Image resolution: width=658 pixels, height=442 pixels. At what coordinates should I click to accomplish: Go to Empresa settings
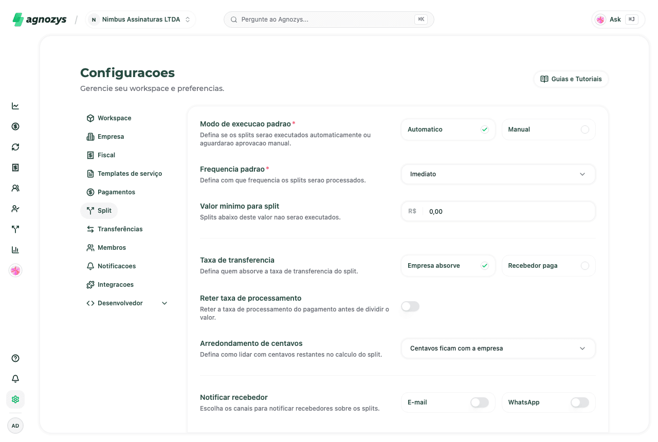(x=105, y=137)
